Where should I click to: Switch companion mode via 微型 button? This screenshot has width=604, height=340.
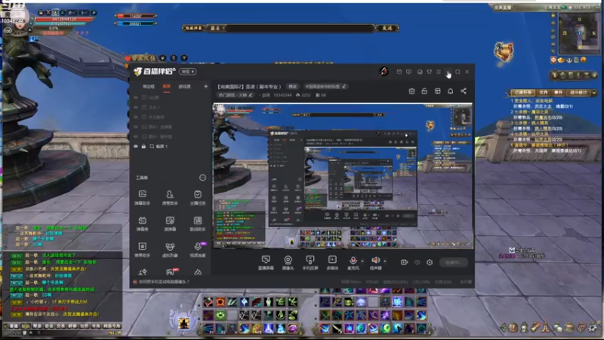(188, 71)
